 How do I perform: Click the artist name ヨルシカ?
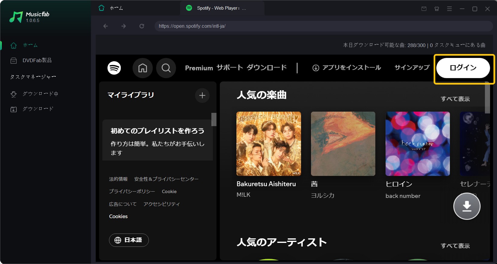click(x=323, y=196)
